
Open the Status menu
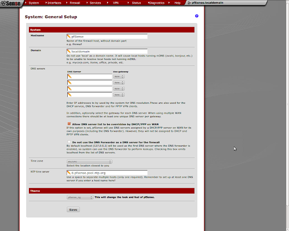pyautogui.click(x=136, y=3)
